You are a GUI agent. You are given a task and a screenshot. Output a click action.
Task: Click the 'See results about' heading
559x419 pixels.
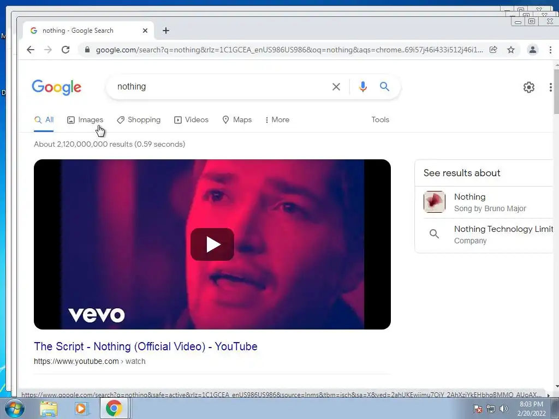pos(462,173)
